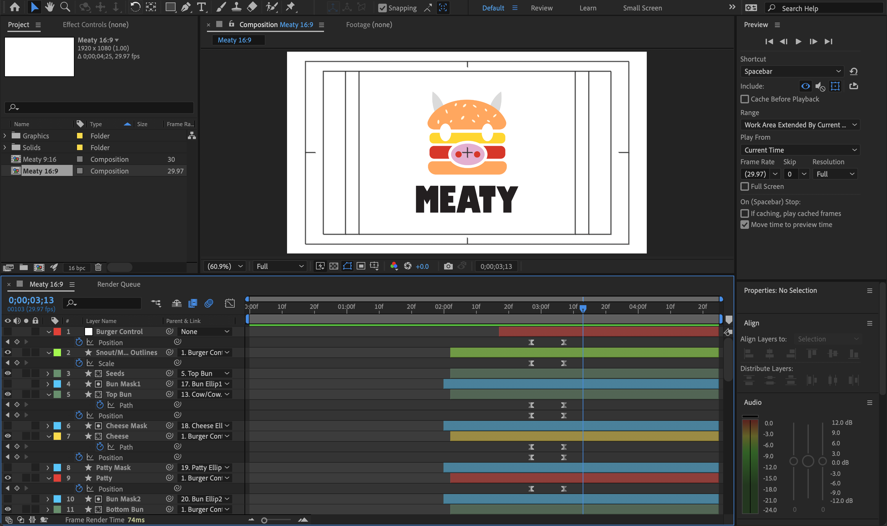The height and width of the screenshot is (526, 887).
Task: Select the Rotation tool
Action: coord(135,7)
